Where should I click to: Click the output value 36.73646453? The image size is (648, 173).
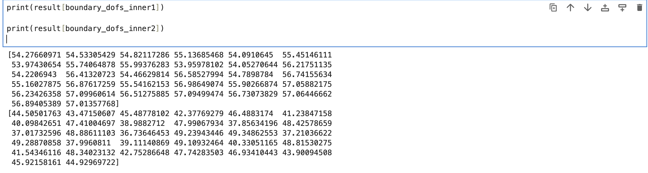click(x=144, y=133)
